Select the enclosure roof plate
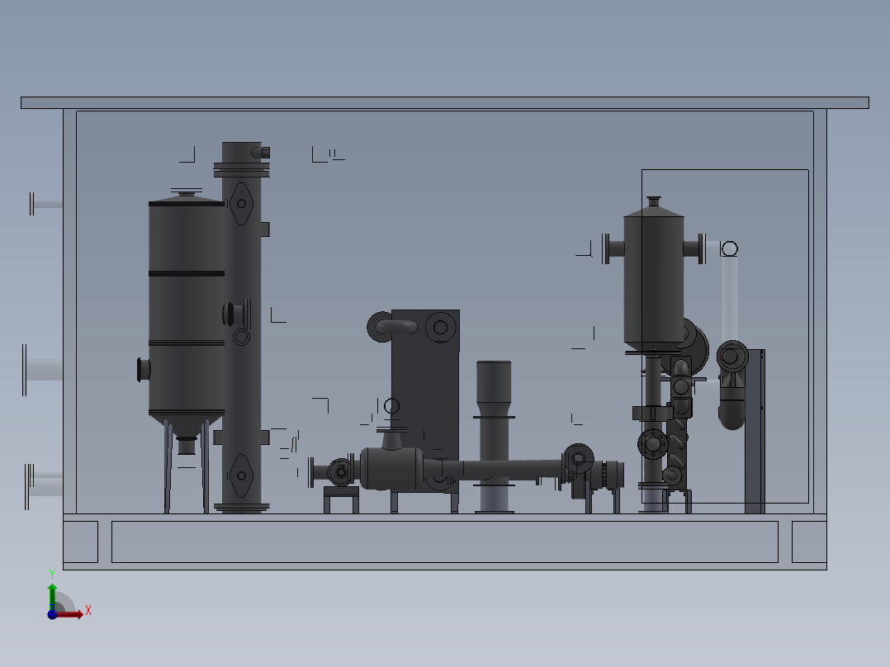The image size is (890, 667). click(x=445, y=102)
